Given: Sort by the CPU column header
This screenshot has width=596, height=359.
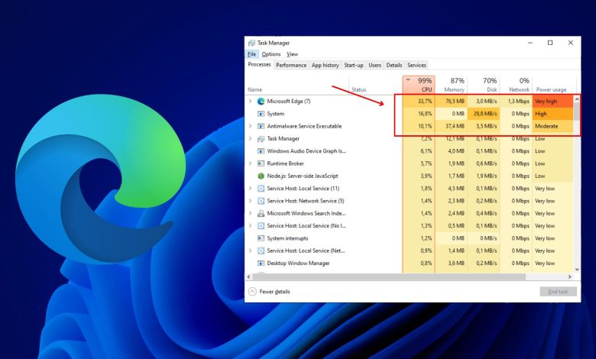Looking at the screenshot, I should 419,85.
